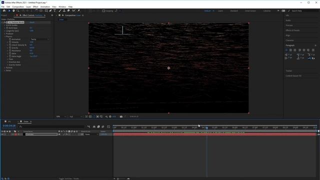320x180 pixels.
Task: Click the Hide Shy Layers icon
Action: tap(94, 126)
